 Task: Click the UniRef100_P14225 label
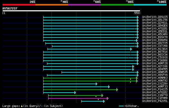point(155,90)
